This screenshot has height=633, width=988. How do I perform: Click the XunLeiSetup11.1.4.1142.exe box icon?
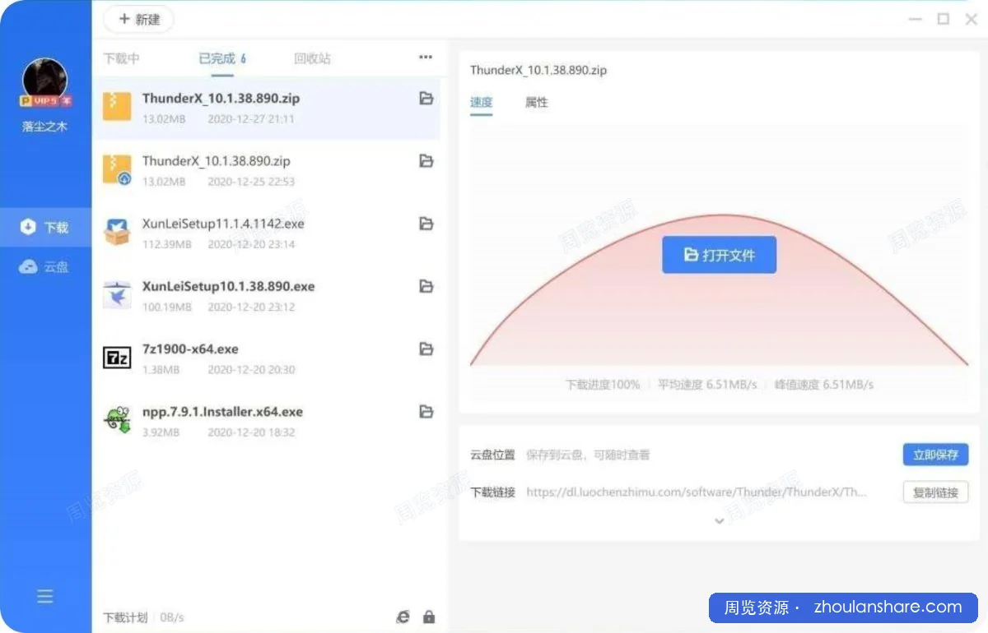pos(117,232)
